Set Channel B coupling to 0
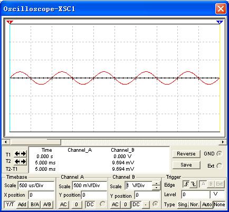Viewport: 229px width, 212px height. click(x=126, y=205)
